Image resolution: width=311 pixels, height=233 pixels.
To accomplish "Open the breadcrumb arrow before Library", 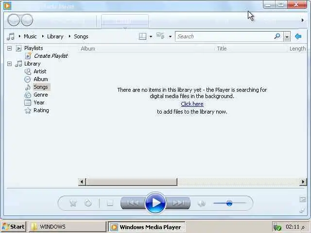I will tap(43, 36).
